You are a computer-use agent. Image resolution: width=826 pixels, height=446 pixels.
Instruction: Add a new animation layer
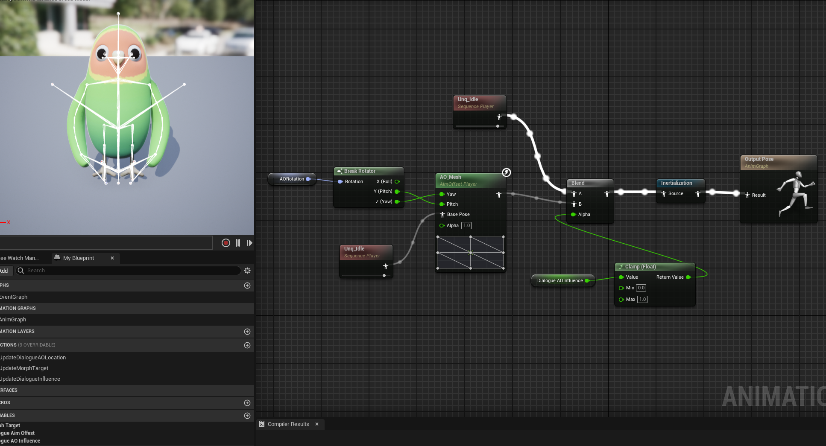coord(247,332)
